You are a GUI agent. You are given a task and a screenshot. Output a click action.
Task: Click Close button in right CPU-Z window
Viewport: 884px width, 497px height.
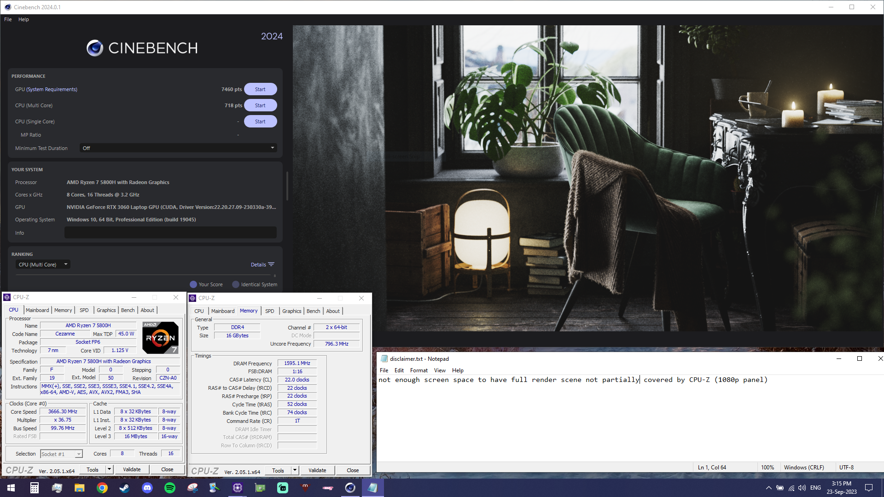[353, 470]
